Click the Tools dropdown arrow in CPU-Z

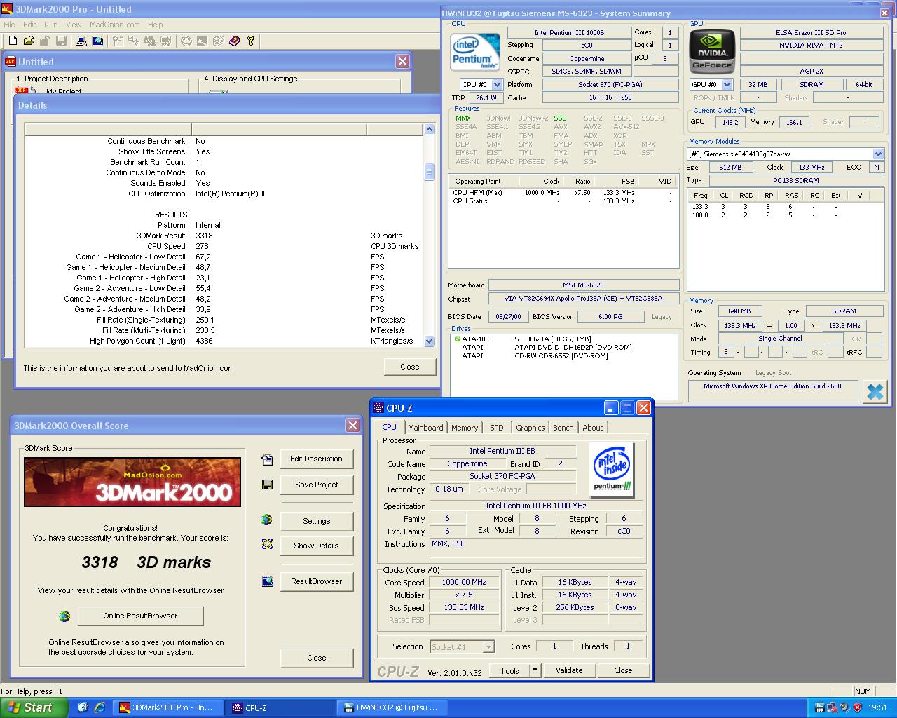[535, 670]
